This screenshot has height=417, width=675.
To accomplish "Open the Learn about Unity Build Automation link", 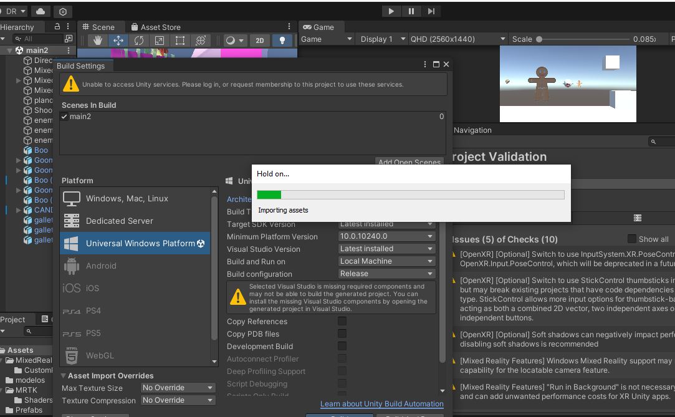I will [x=382, y=404].
